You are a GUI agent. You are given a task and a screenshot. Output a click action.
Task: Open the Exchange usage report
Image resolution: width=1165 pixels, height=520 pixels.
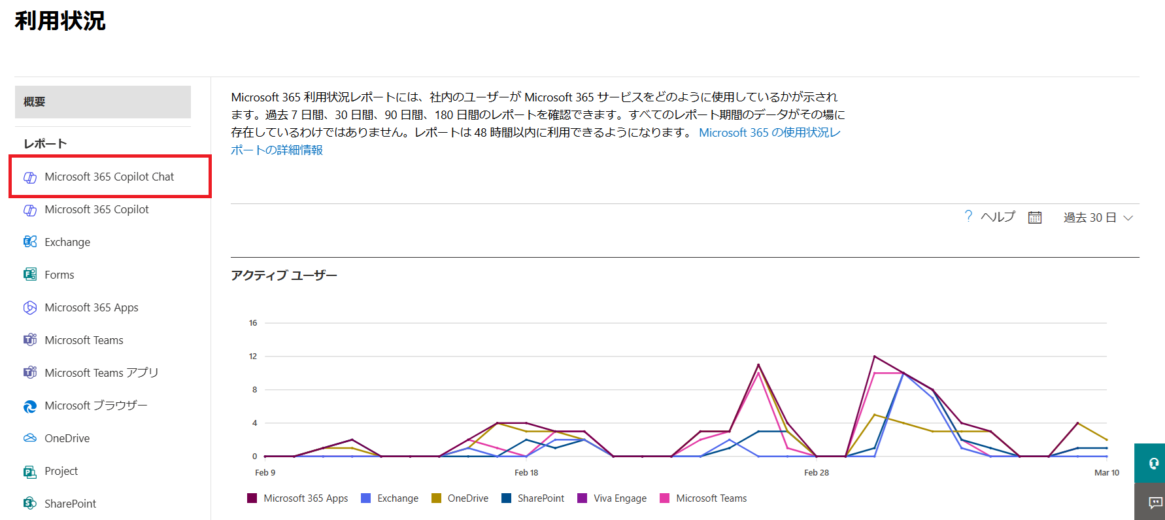coord(67,242)
